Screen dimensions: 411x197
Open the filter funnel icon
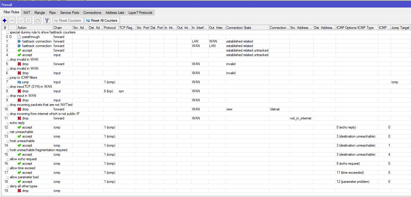click(47, 21)
